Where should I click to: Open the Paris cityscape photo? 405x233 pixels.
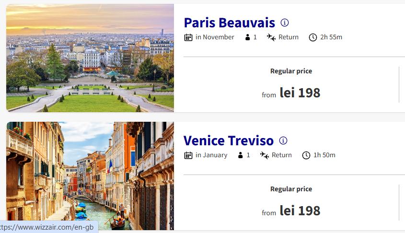coord(90,58)
